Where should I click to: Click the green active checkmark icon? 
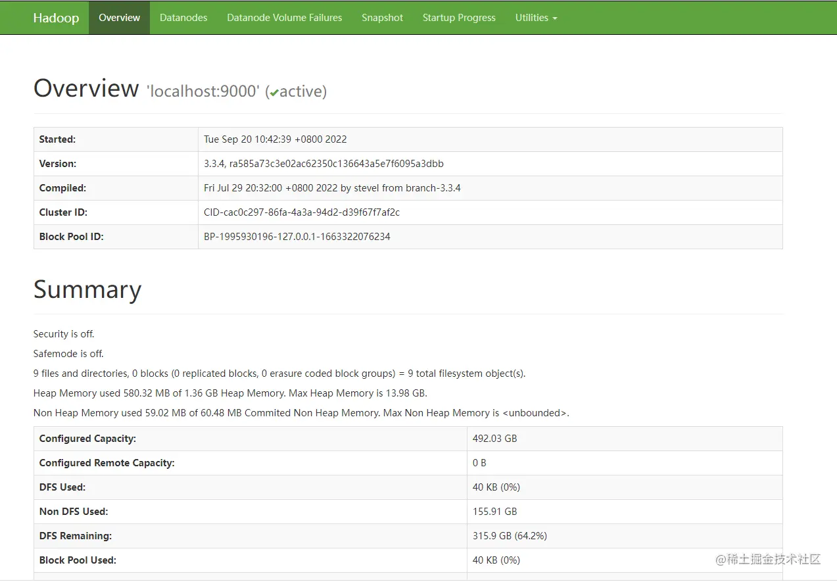coord(274,93)
